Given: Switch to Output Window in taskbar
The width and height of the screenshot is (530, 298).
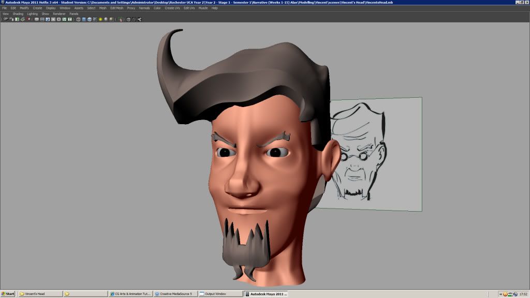Looking at the screenshot, I should pyautogui.click(x=220, y=294).
